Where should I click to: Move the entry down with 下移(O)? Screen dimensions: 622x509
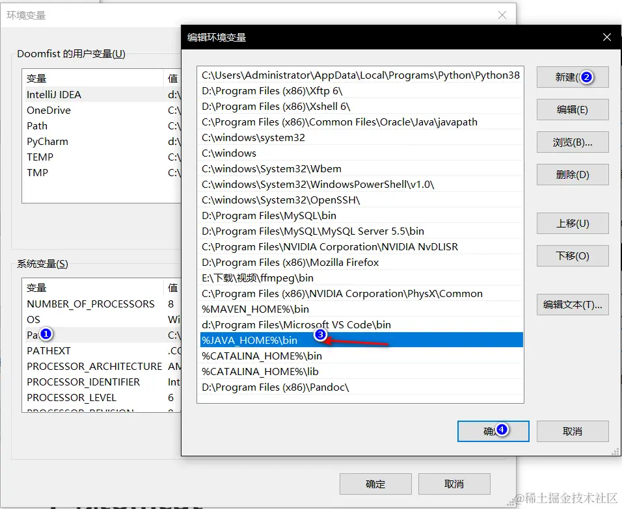pos(573,255)
